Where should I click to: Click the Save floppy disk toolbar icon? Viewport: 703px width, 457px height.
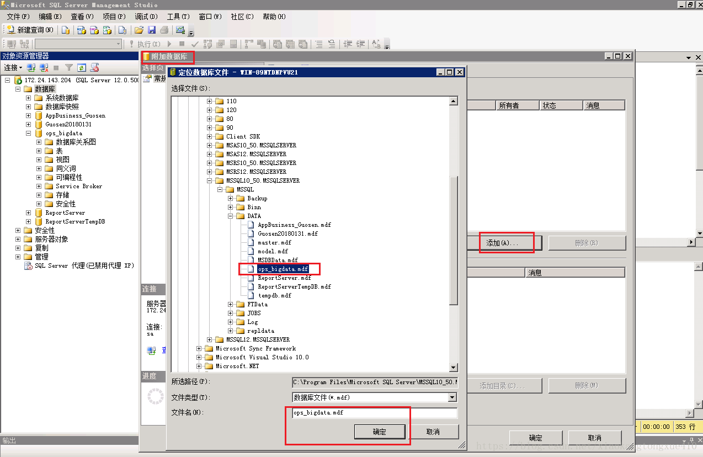point(151,30)
